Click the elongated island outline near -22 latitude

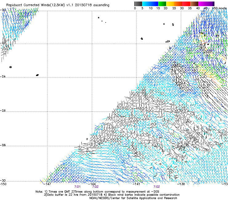[168, 42]
